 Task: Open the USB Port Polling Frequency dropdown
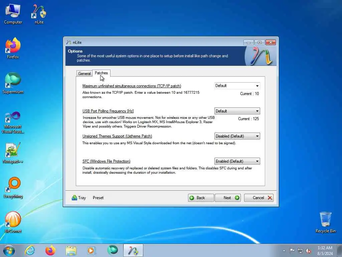tap(237, 111)
